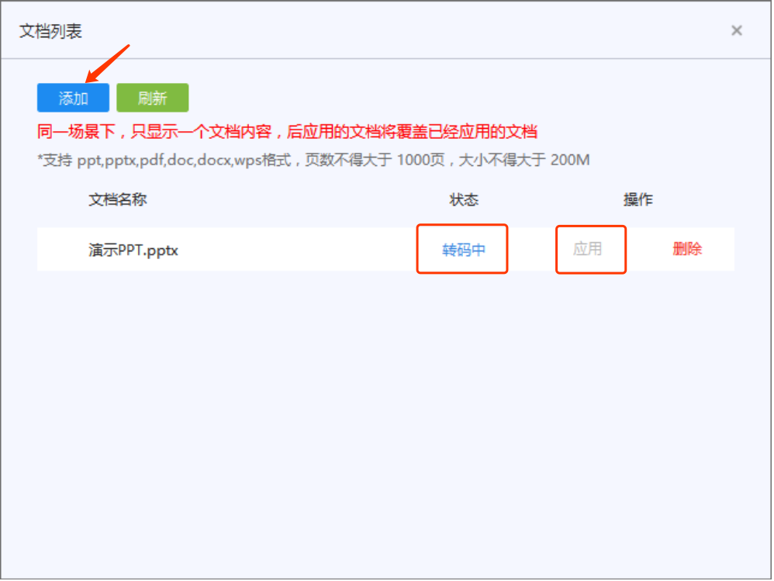
Task: Click the 状态 column header
Action: [464, 199]
